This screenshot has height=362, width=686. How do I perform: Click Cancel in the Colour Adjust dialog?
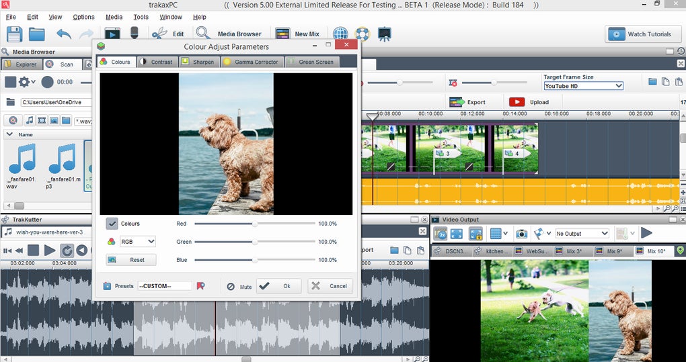coord(330,286)
